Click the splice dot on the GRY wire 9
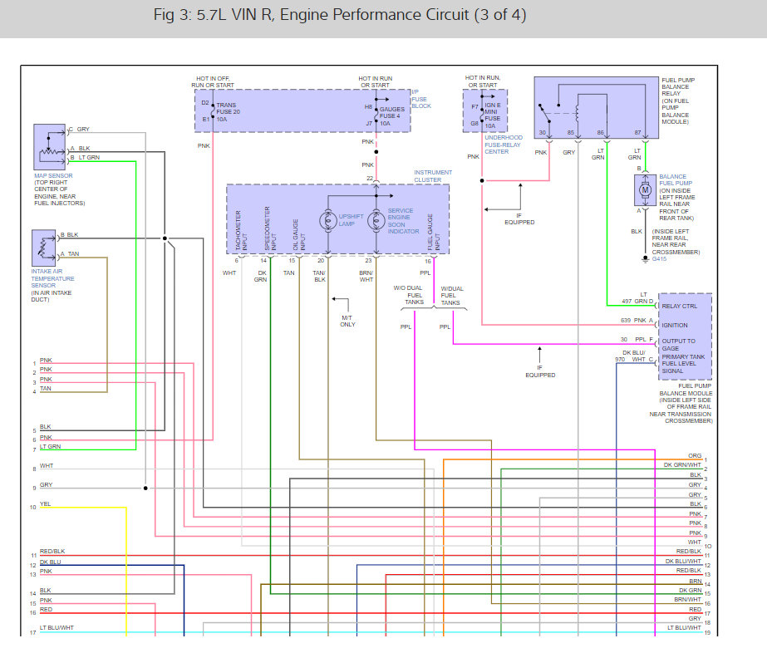This screenshot has width=767, height=653. [145, 489]
